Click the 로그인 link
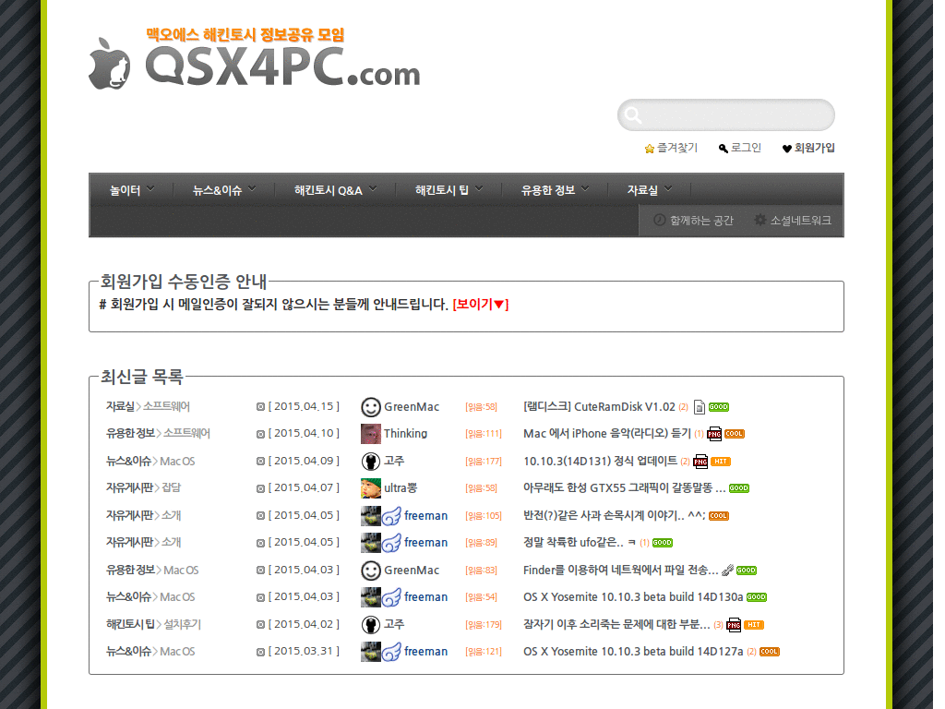 (x=746, y=148)
